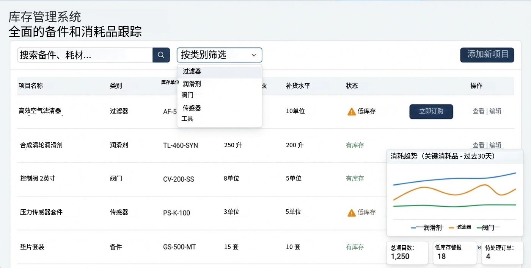
Task: Click the 消耗趋势 chart title
Action: (x=443, y=156)
